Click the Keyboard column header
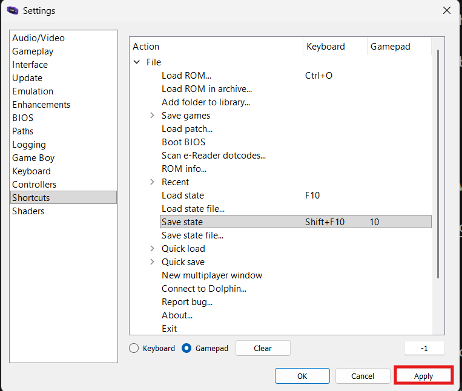The height and width of the screenshot is (391, 462). 335,47
